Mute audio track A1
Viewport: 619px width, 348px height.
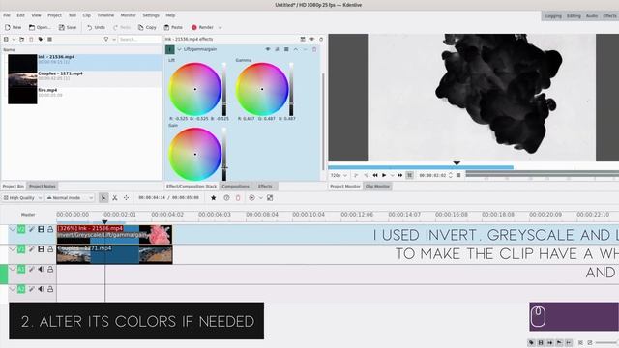tap(41, 269)
